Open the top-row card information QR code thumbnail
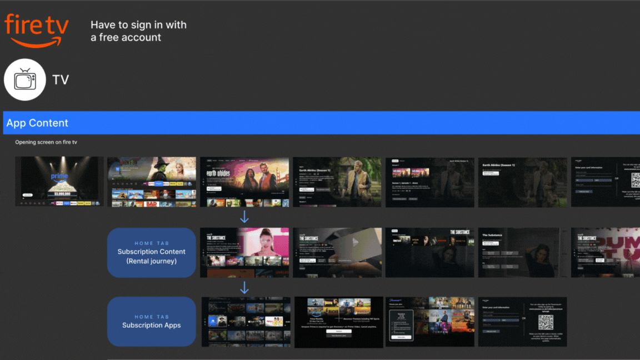 [x=606, y=182]
